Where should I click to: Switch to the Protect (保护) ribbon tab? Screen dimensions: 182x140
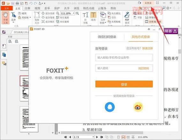[x=57, y=8]
